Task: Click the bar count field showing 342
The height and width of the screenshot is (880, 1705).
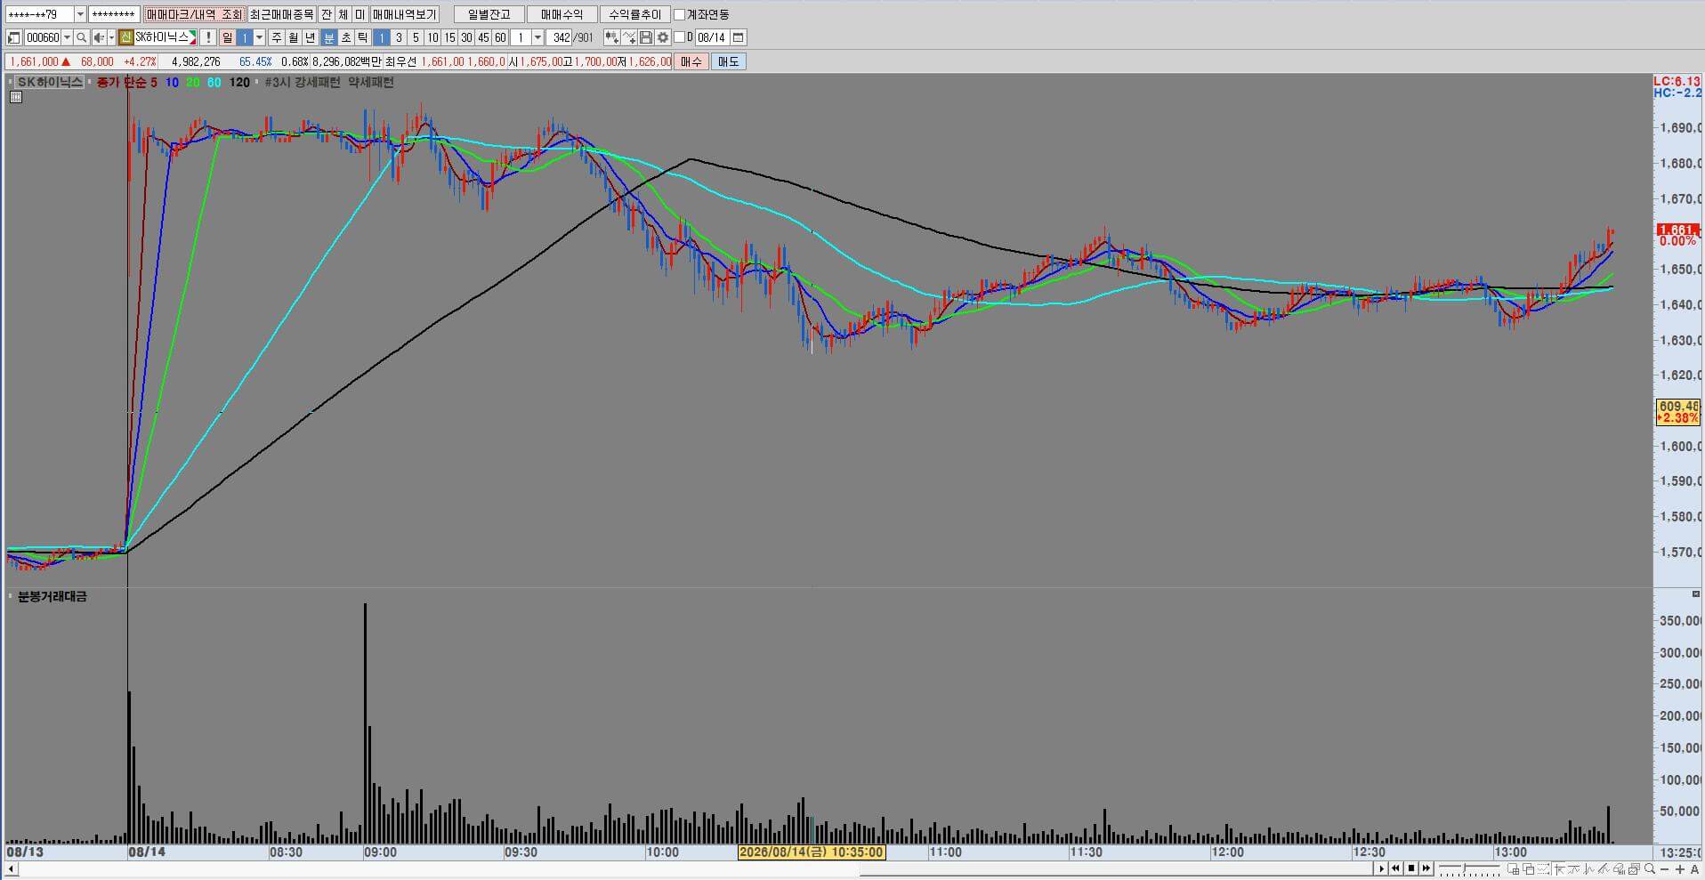Action: click(560, 37)
